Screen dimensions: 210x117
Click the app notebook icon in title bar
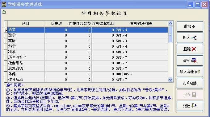tap(4, 4)
